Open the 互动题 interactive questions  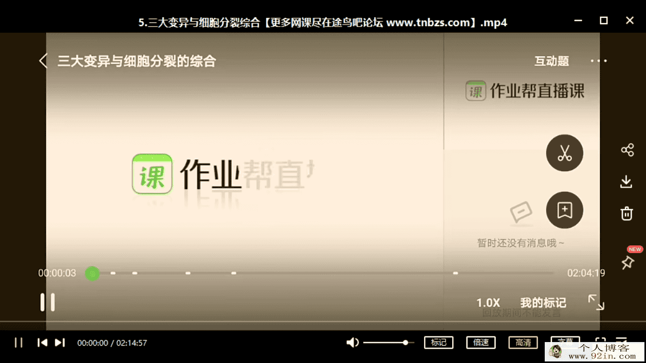pyautogui.click(x=551, y=61)
